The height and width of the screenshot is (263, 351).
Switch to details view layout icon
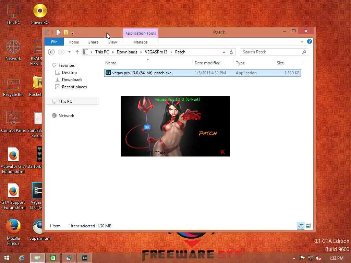[x=300, y=226]
